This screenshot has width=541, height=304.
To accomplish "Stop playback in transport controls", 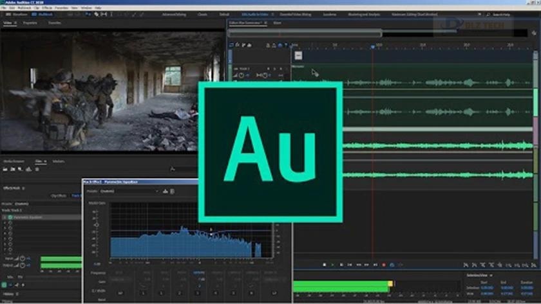I will click(325, 265).
